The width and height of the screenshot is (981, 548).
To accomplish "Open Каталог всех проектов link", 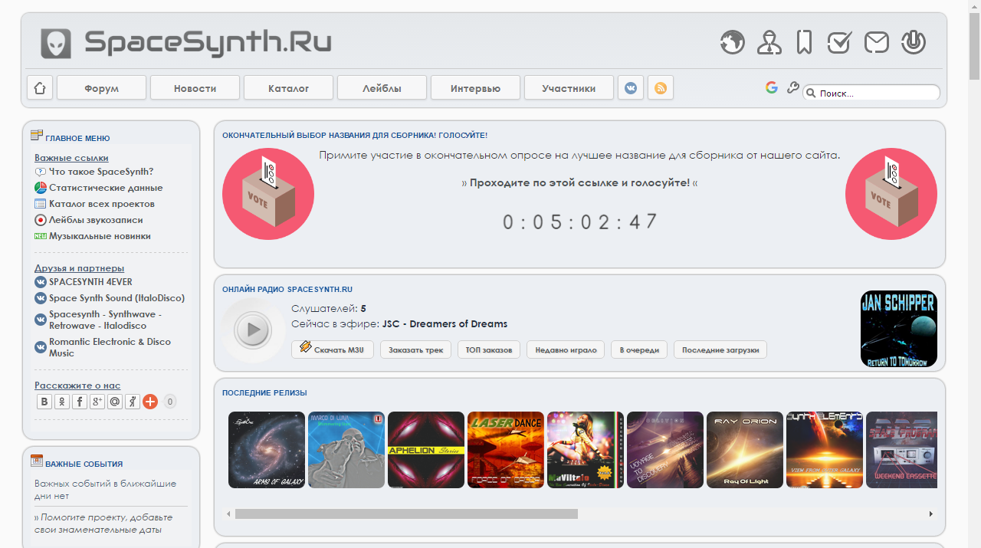I will [x=102, y=204].
